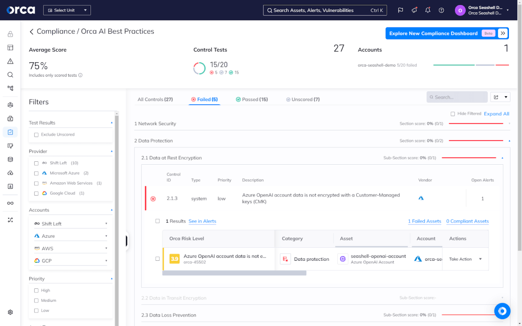Open the cloud upload icon in the sidebar
This screenshot has width=522, height=326.
10,173
